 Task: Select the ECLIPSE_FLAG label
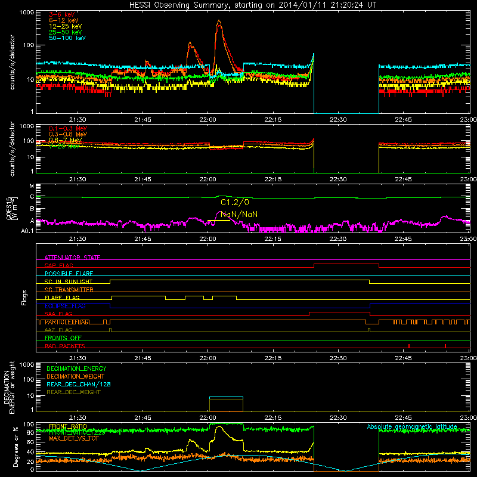[x=65, y=306]
